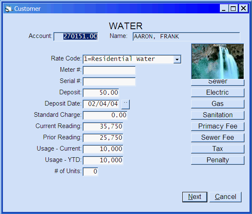Focus the Serial # input field
This screenshot has height=214, width=252.
109,81
